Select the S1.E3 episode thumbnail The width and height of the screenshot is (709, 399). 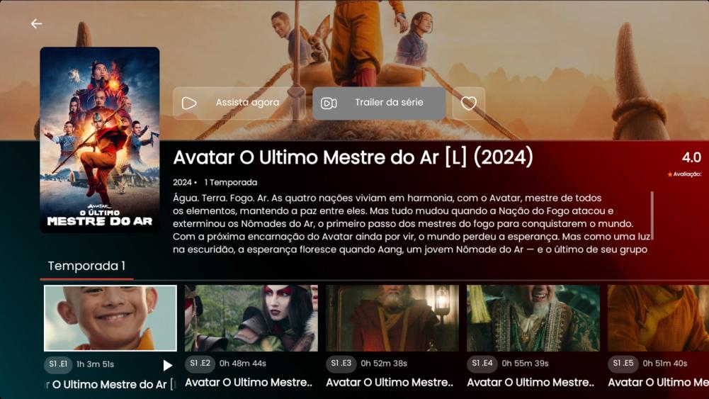(392, 318)
